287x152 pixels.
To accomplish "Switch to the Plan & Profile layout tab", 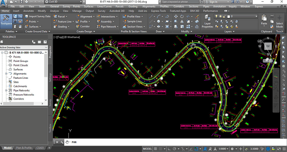I will point(24,148).
